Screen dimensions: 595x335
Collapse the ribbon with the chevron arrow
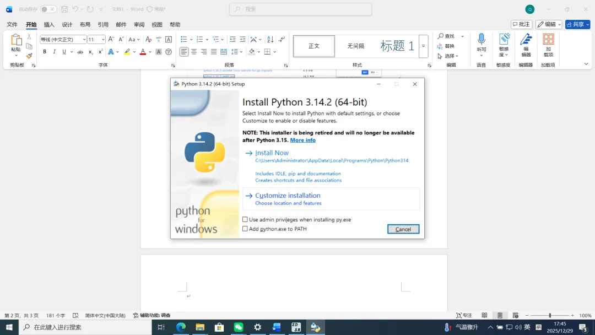click(586, 64)
